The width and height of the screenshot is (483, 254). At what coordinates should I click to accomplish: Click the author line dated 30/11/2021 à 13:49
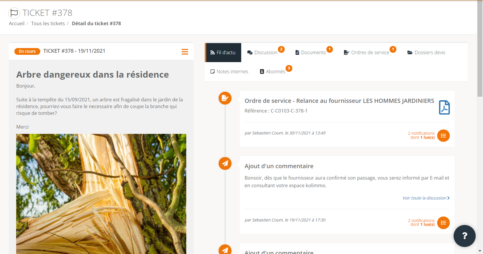[285, 133]
